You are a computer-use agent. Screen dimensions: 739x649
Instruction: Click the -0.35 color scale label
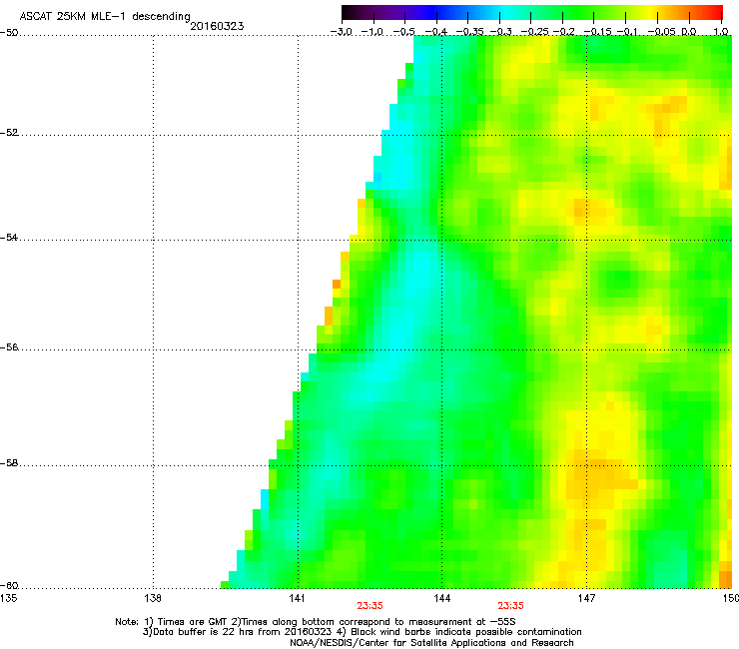coord(470,32)
